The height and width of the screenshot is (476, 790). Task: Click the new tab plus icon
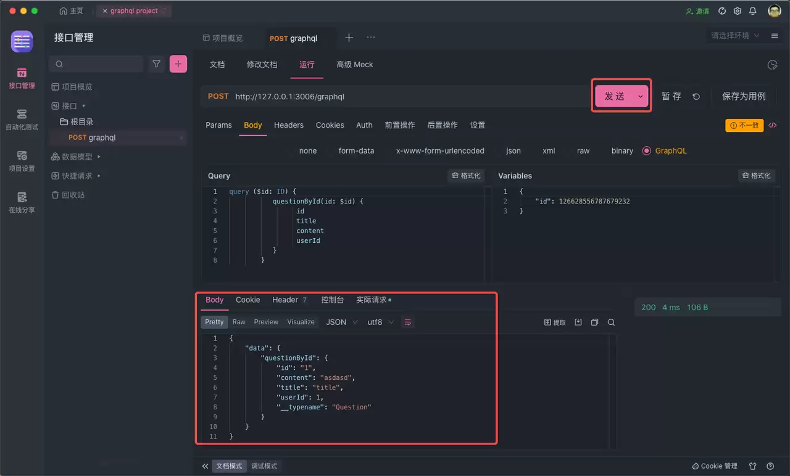click(349, 38)
